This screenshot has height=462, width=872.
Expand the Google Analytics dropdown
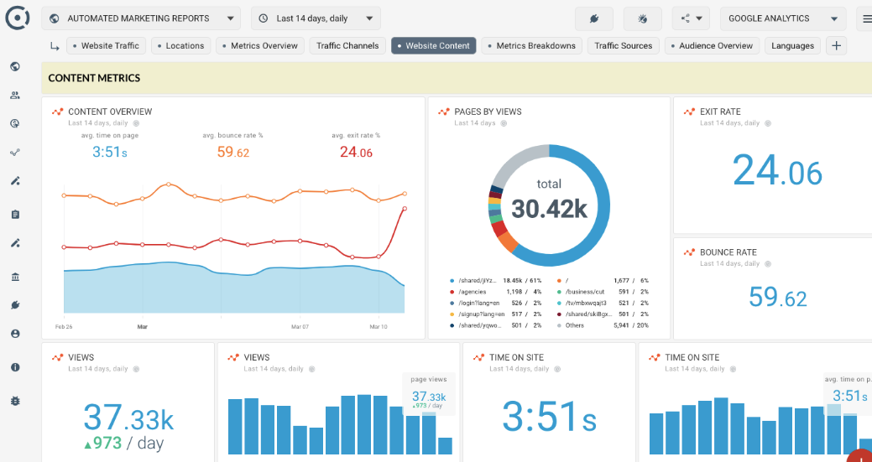pyautogui.click(x=783, y=18)
